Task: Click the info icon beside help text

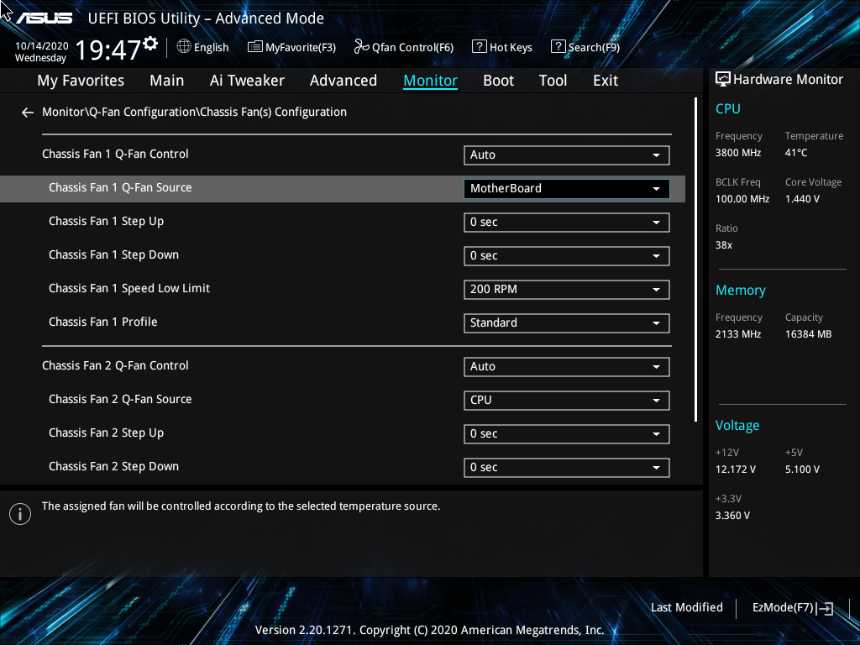Action: tap(20, 514)
